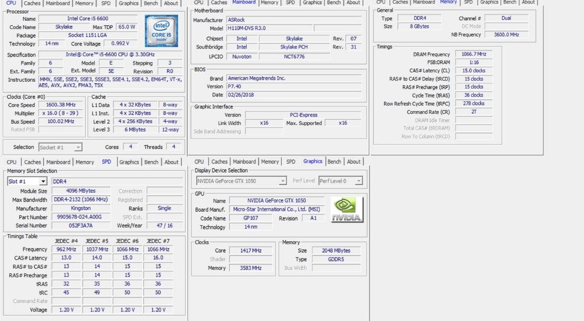Screen dimensions: 584x321
Task: Click the GPU memory type 'GDDR5'
Action: (x=336, y=259)
